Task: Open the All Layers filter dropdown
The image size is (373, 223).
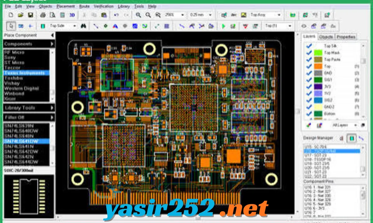Action: 355,125
